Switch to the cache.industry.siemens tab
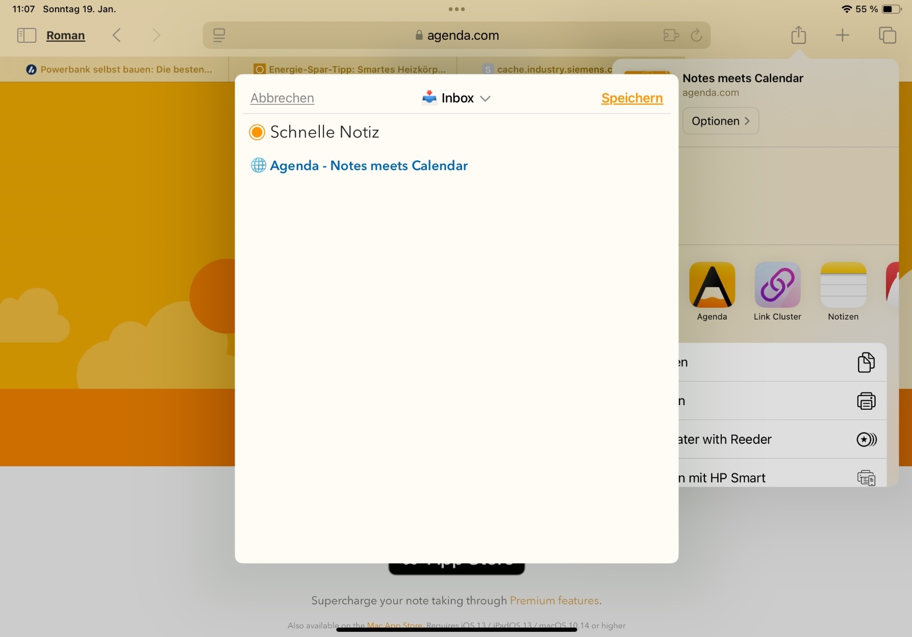 (x=546, y=69)
